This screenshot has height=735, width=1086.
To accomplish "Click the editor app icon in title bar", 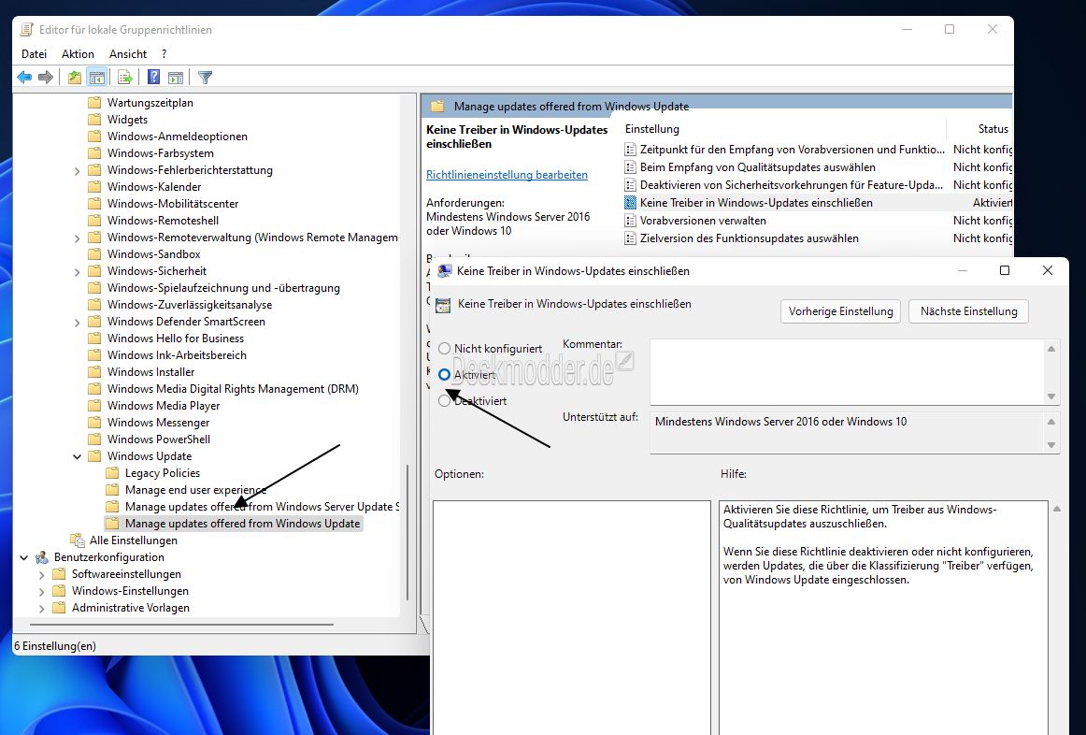I will (x=26, y=29).
